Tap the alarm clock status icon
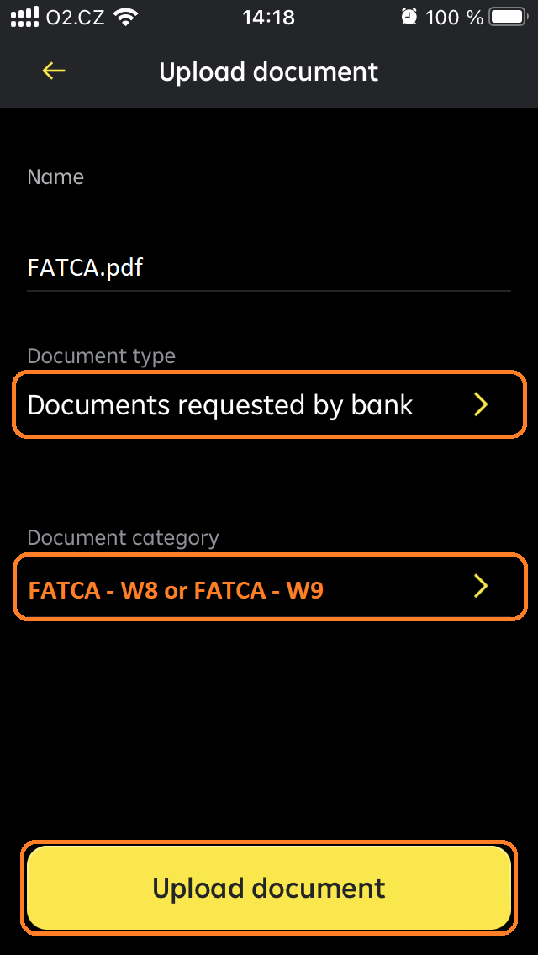 coord(409,17)
